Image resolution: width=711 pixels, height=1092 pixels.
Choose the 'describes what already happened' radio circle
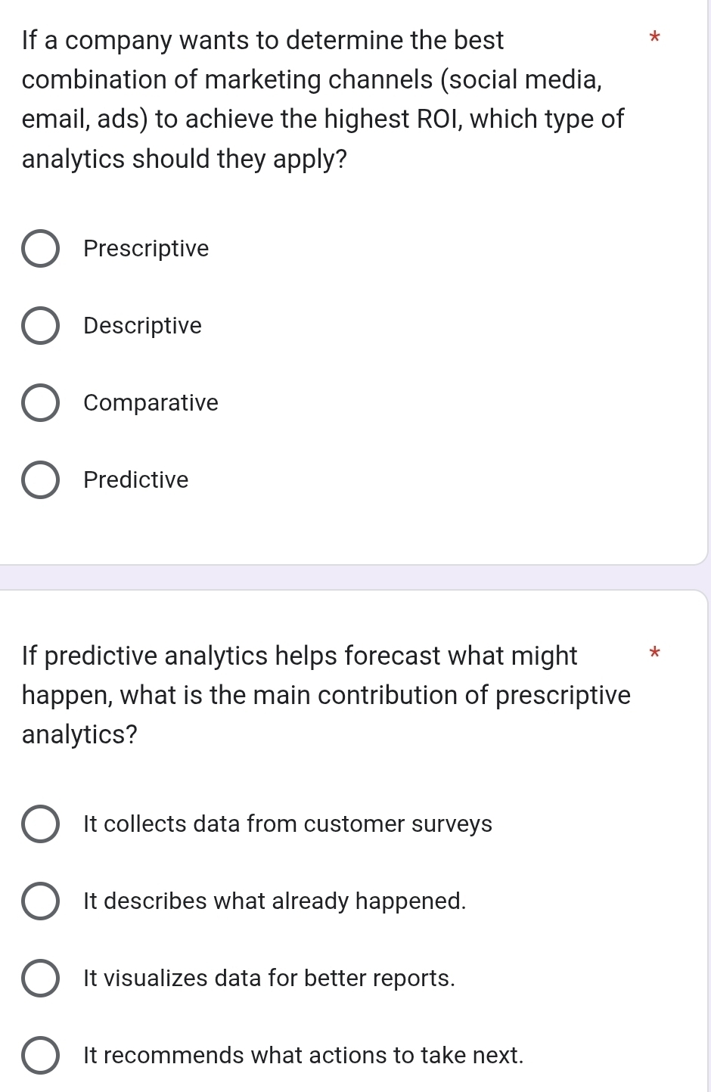[40, 901]
